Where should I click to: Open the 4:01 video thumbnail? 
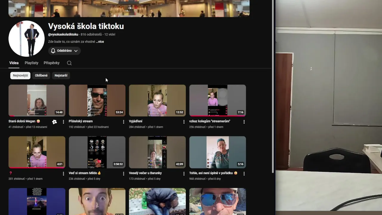pos(37,152)
